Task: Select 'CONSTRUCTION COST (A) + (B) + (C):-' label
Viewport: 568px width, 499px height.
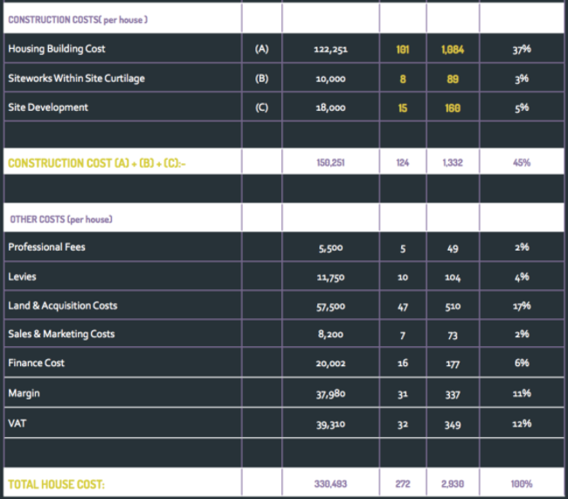Action: coord(97,163)
